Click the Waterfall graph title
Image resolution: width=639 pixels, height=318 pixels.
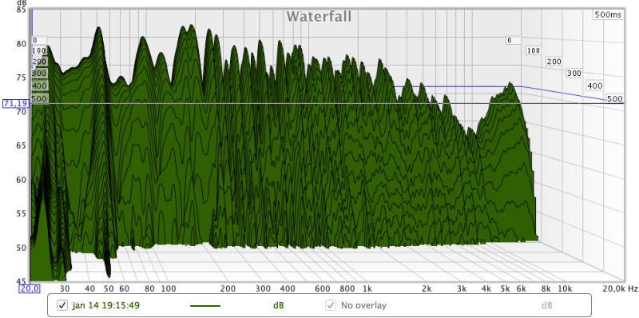coord(319,16)
